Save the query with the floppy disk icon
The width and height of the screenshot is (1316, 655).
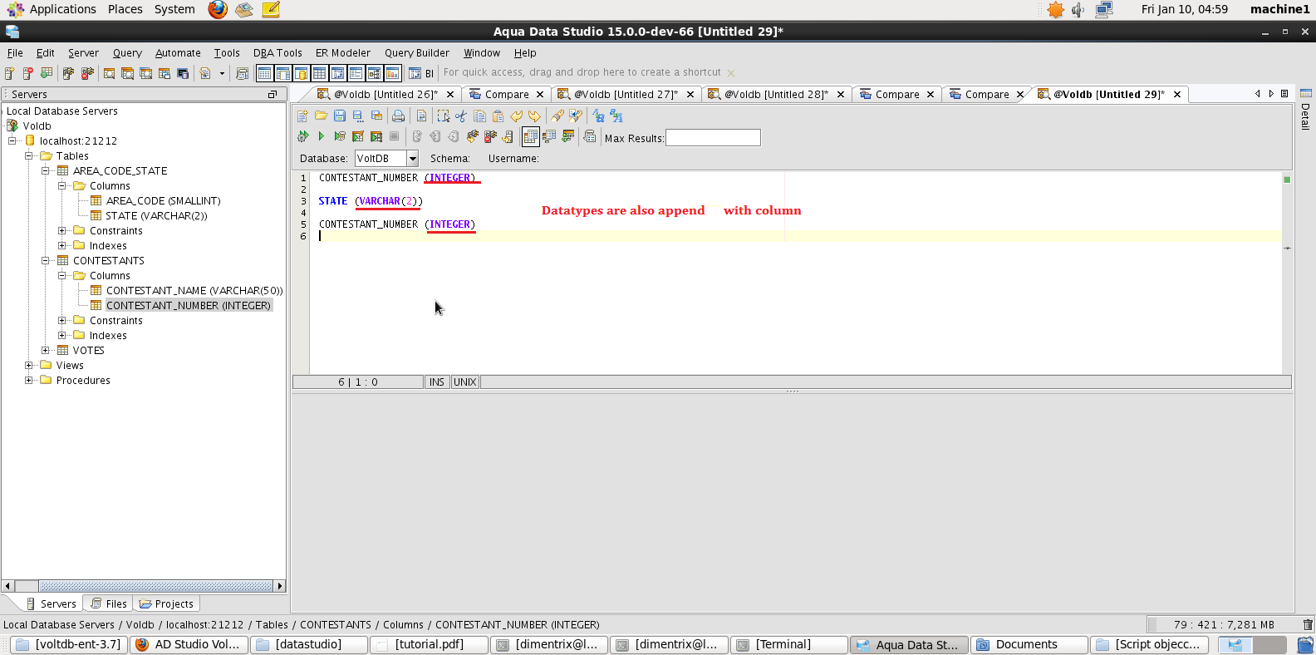[x=340, y=116]
